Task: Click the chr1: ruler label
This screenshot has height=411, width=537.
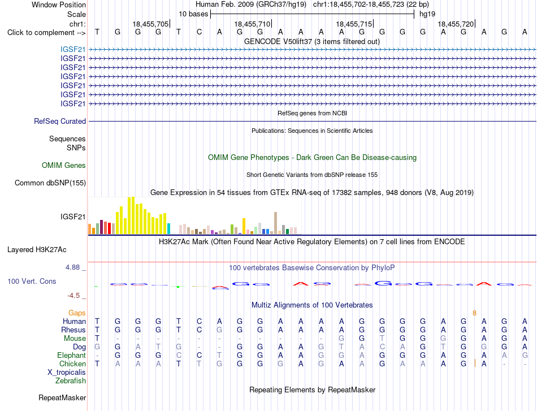Action: tap(77, 24)
